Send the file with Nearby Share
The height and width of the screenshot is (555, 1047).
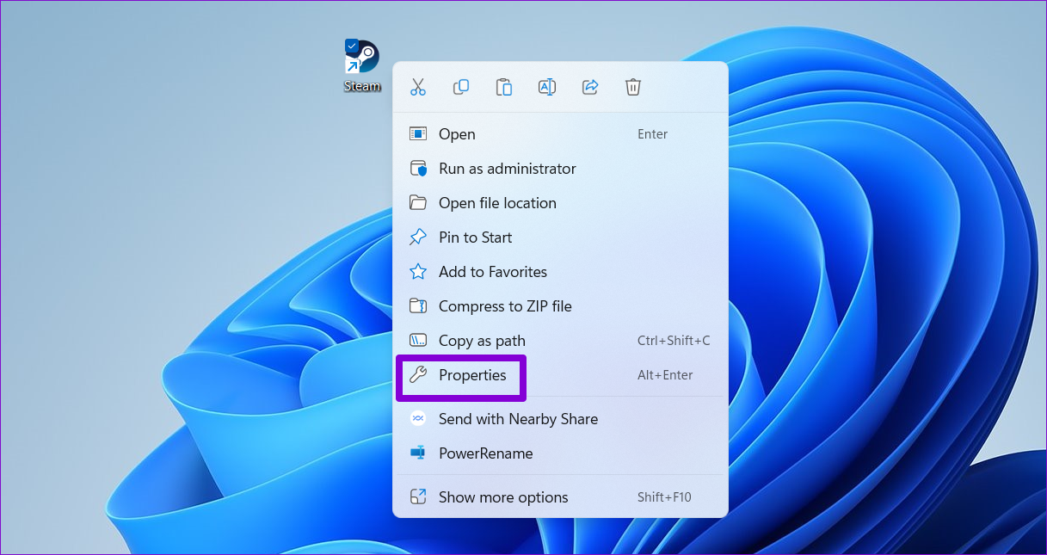point(518,419)
